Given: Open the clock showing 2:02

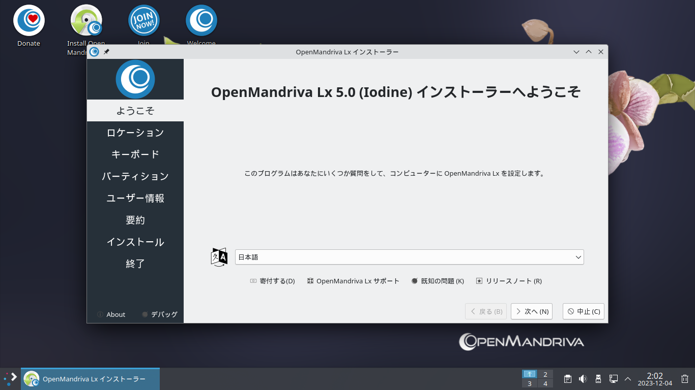Looking at the screenshot, I should (x=655, y=379).
